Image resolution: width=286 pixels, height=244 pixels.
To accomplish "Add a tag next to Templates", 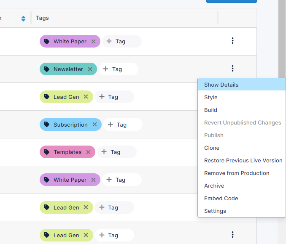I will coord(116,152).
